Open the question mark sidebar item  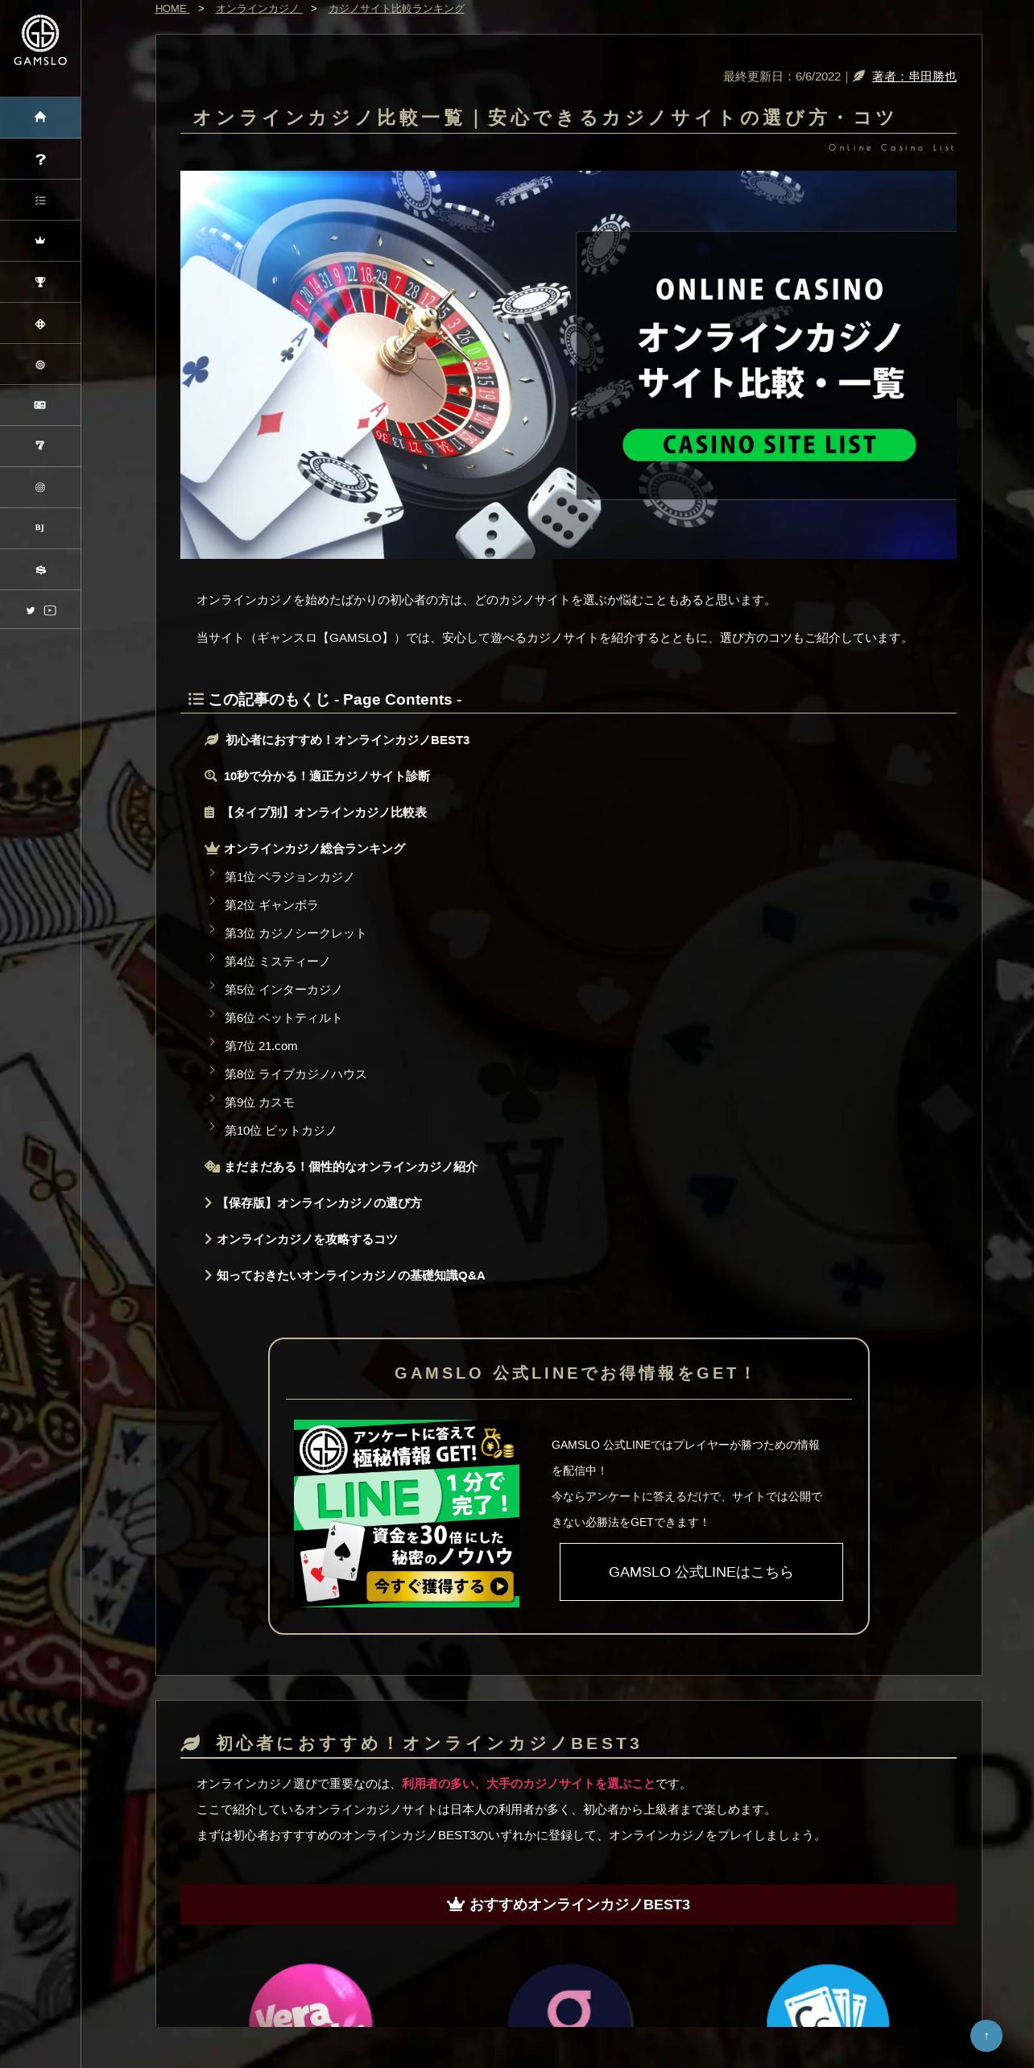point(40,159)
